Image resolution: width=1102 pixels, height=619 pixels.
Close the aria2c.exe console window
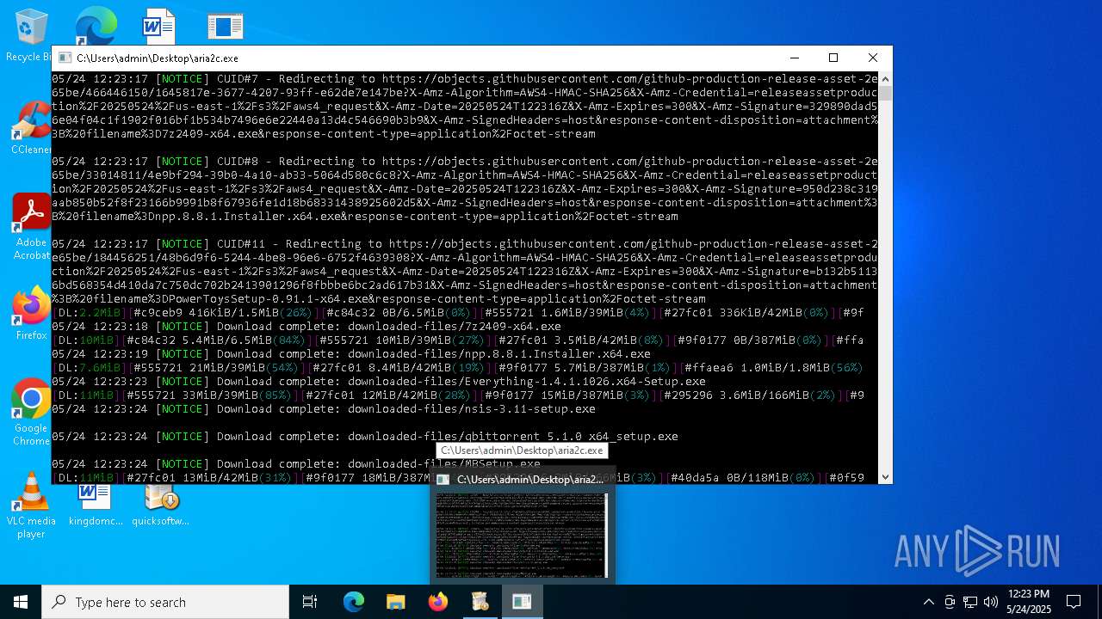[873, 58]
